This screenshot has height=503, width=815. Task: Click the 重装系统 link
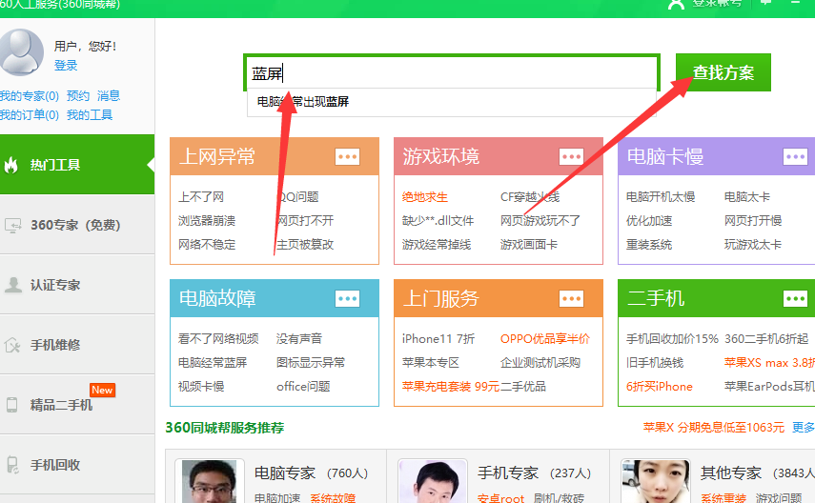point(649,244)
